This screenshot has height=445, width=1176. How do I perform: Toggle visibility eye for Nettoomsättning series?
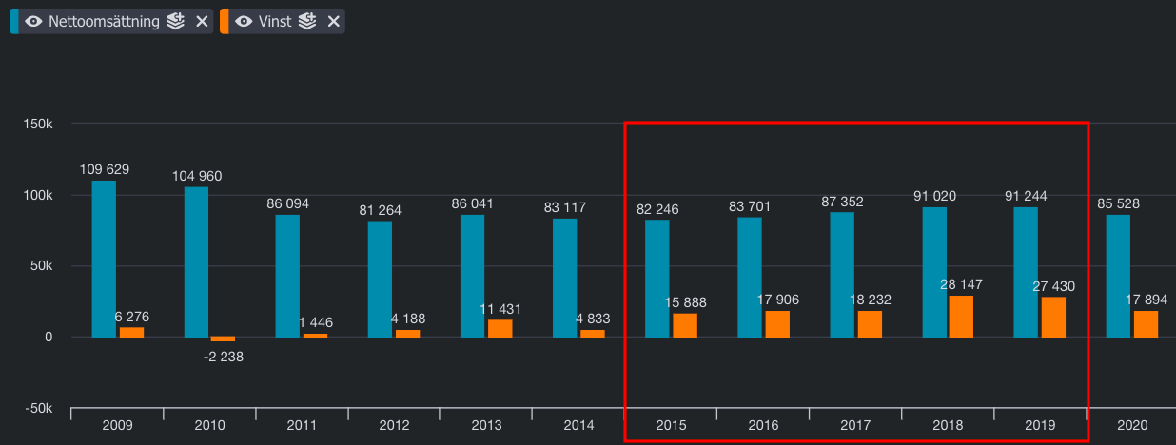34,21
